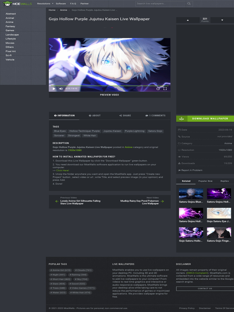Click the search magnifier icon
Viewport: 234px width, 312px height.
(189, 4)
